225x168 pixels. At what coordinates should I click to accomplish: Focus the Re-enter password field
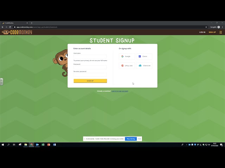coord(90,75)
